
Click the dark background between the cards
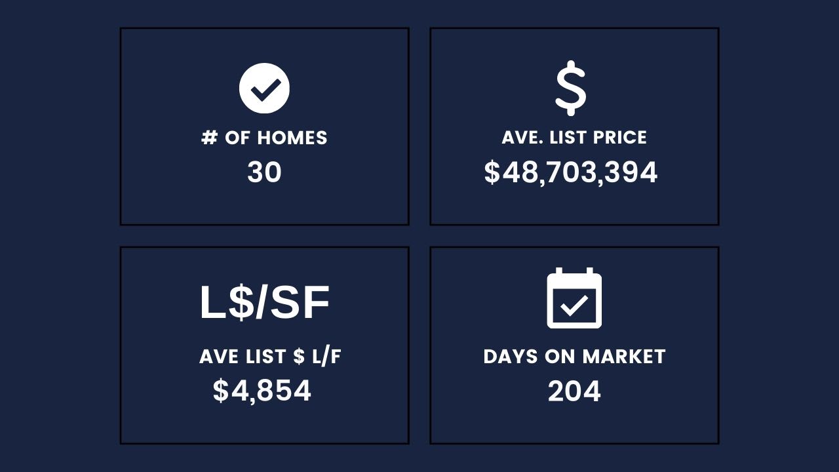click(419, 236)
